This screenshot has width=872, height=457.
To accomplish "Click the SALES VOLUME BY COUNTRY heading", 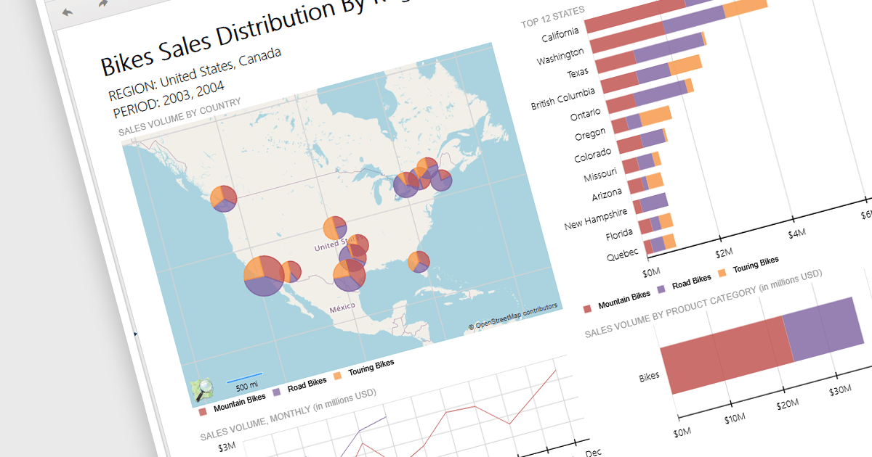I will [x=179, y=117].
